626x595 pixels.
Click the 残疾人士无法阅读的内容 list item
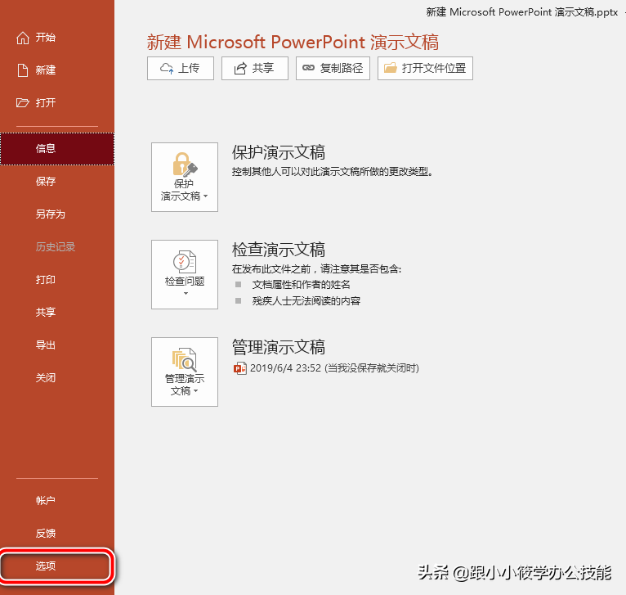click(x=306, y=300)
